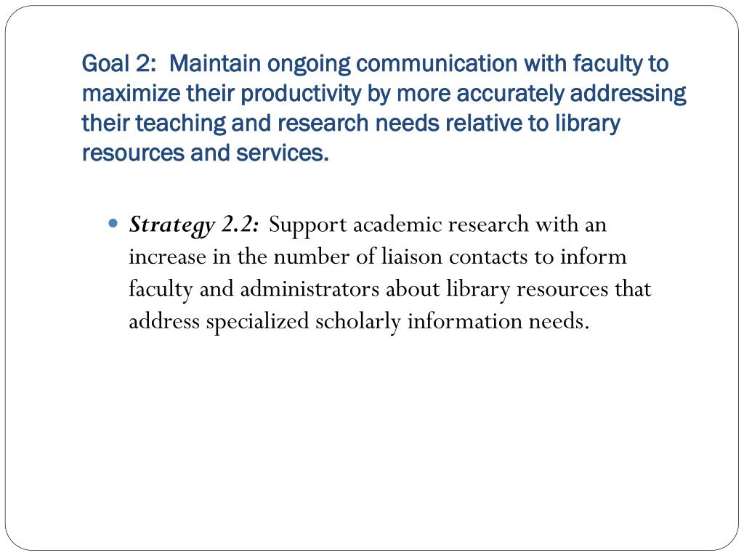Select the 'Goal 2:' heading label
Screen dimensions: 744x558
pos(119,64)
